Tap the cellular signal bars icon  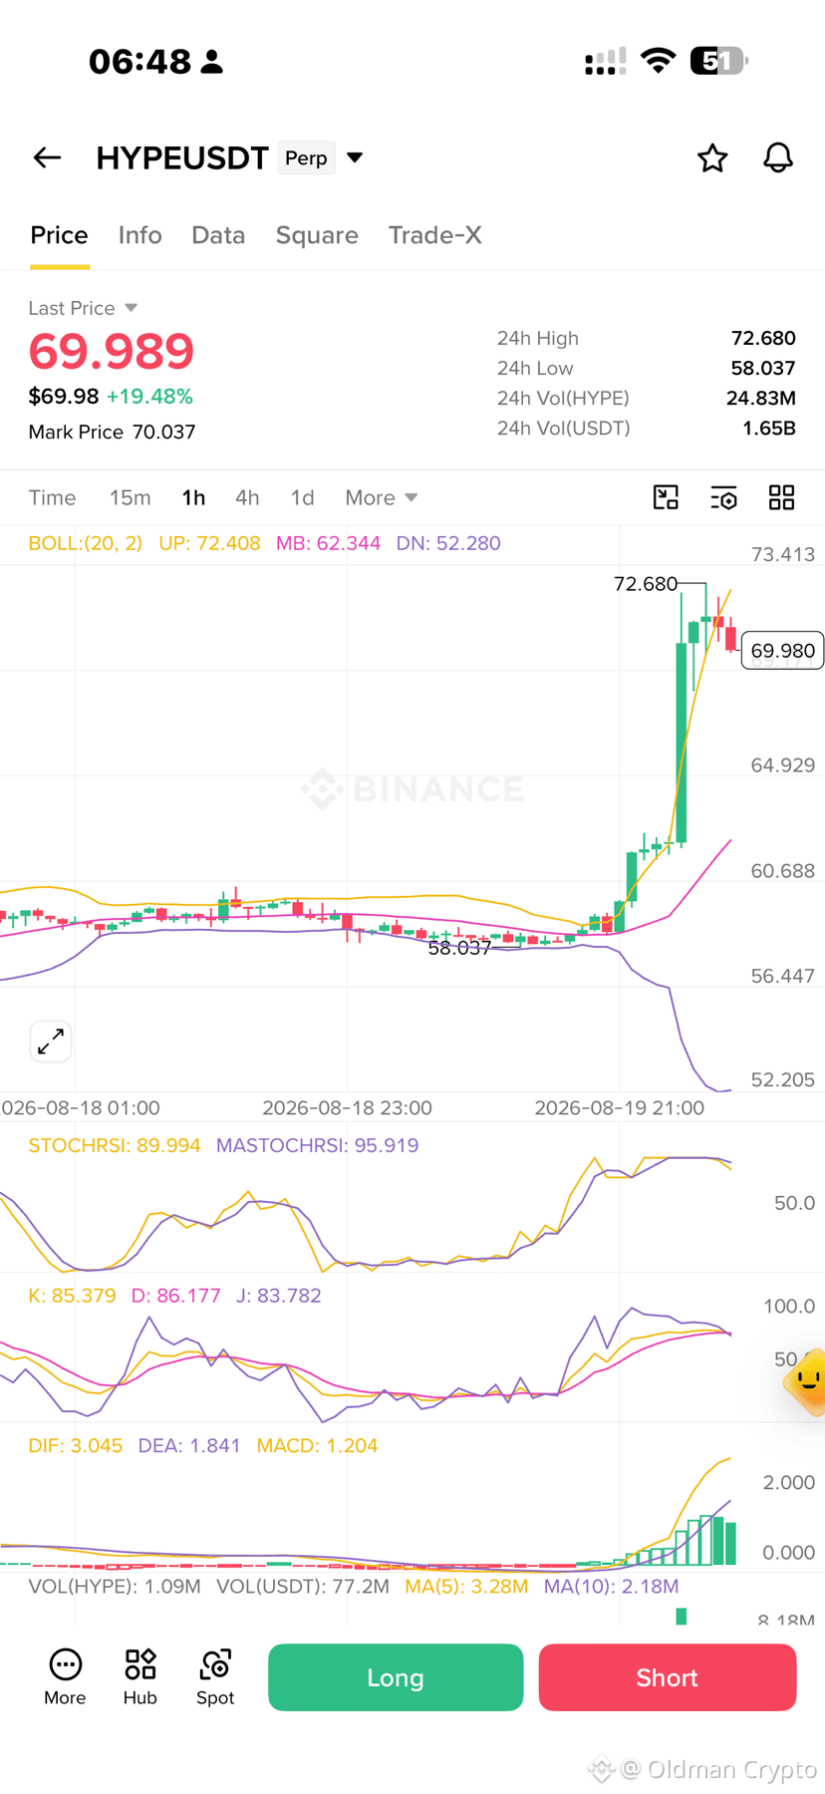pos(605,62)
